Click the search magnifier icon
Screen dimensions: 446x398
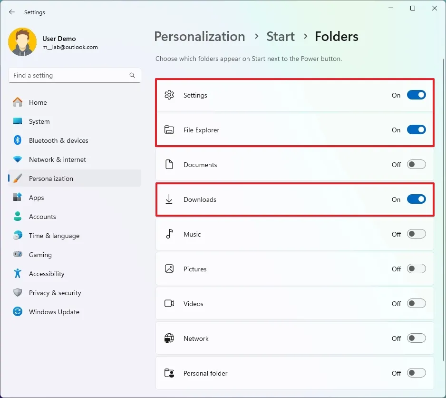(x=132, y=75)
